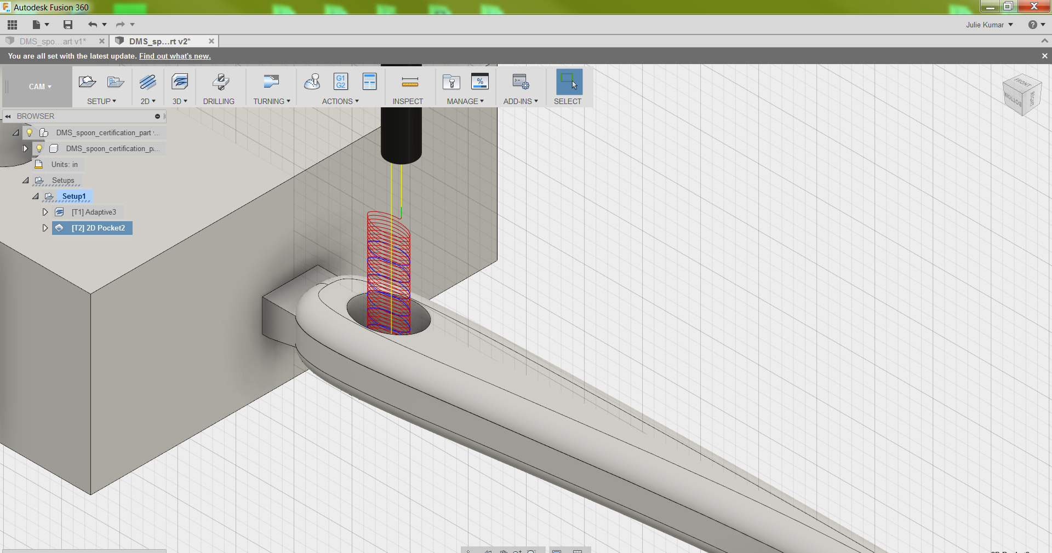Open the data panel grid icon

click(x=12, y=25)
